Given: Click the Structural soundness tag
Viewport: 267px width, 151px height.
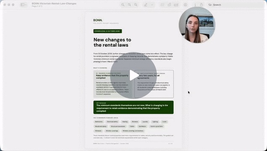Looking at the screenshot, I should click(x=118, y=126).
